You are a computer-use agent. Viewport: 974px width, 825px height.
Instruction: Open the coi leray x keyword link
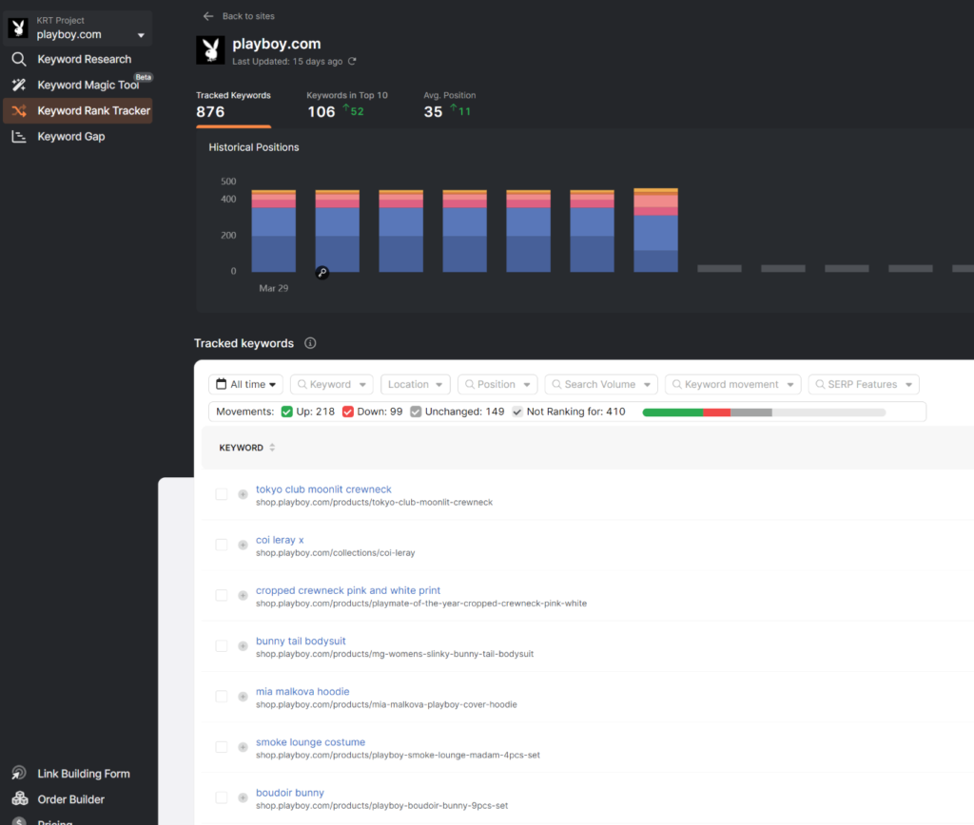tap(280, 540)
